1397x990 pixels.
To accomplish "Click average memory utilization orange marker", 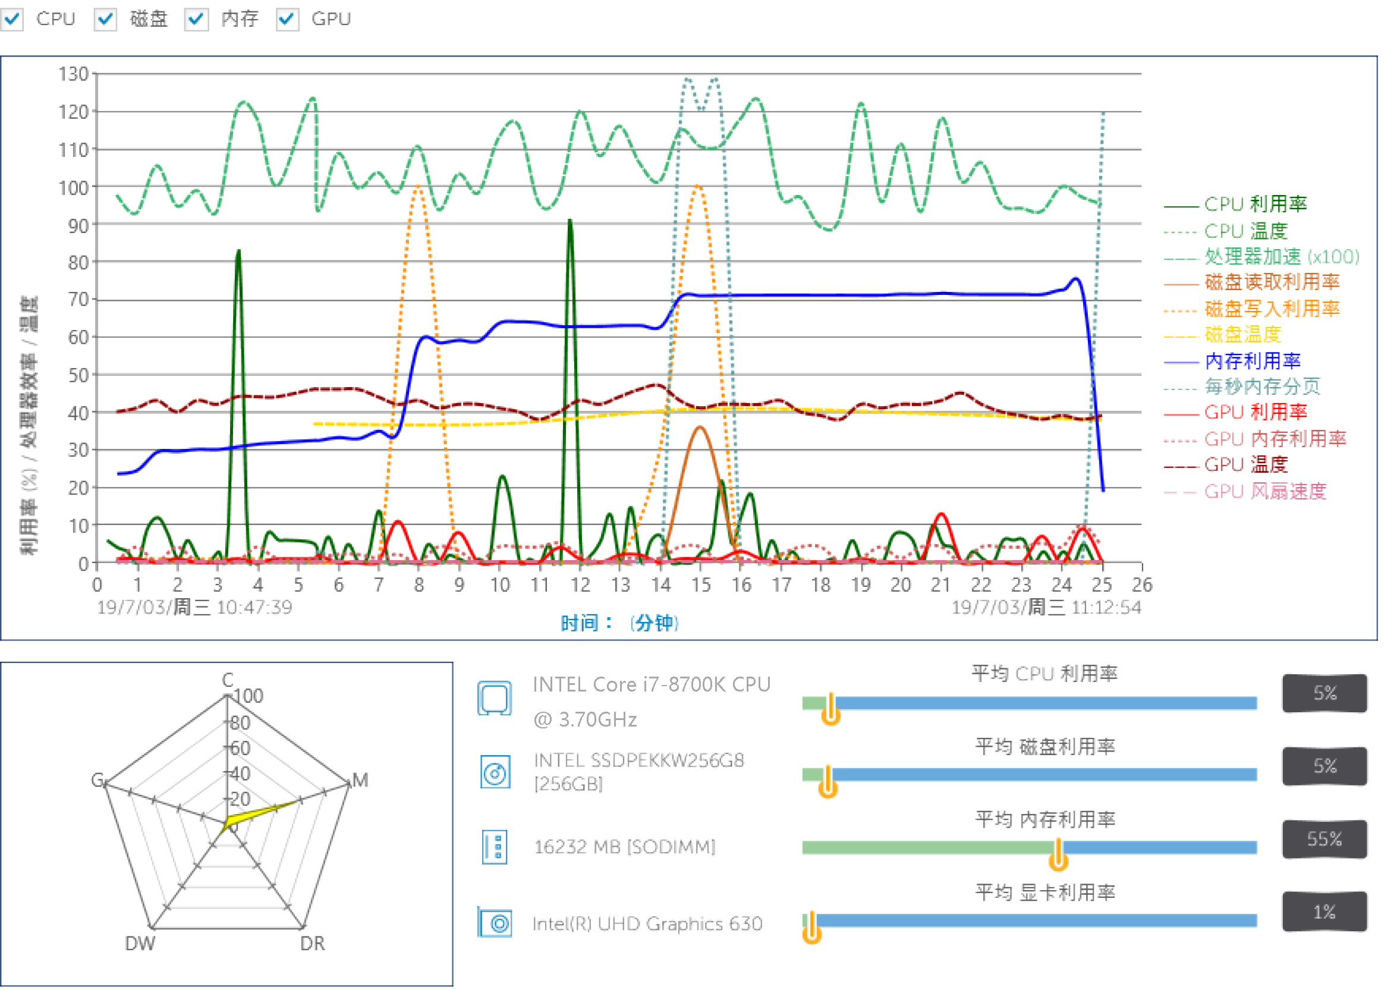I will tap(1059, 856).
